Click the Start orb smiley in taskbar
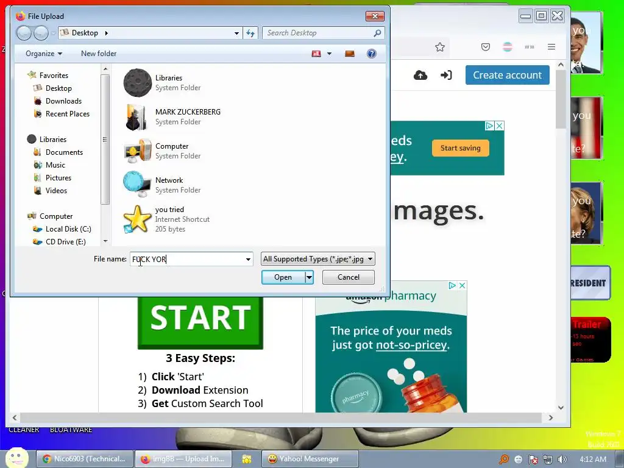The width and height of the screenshot is (624, 468). (x=16, y=458)
